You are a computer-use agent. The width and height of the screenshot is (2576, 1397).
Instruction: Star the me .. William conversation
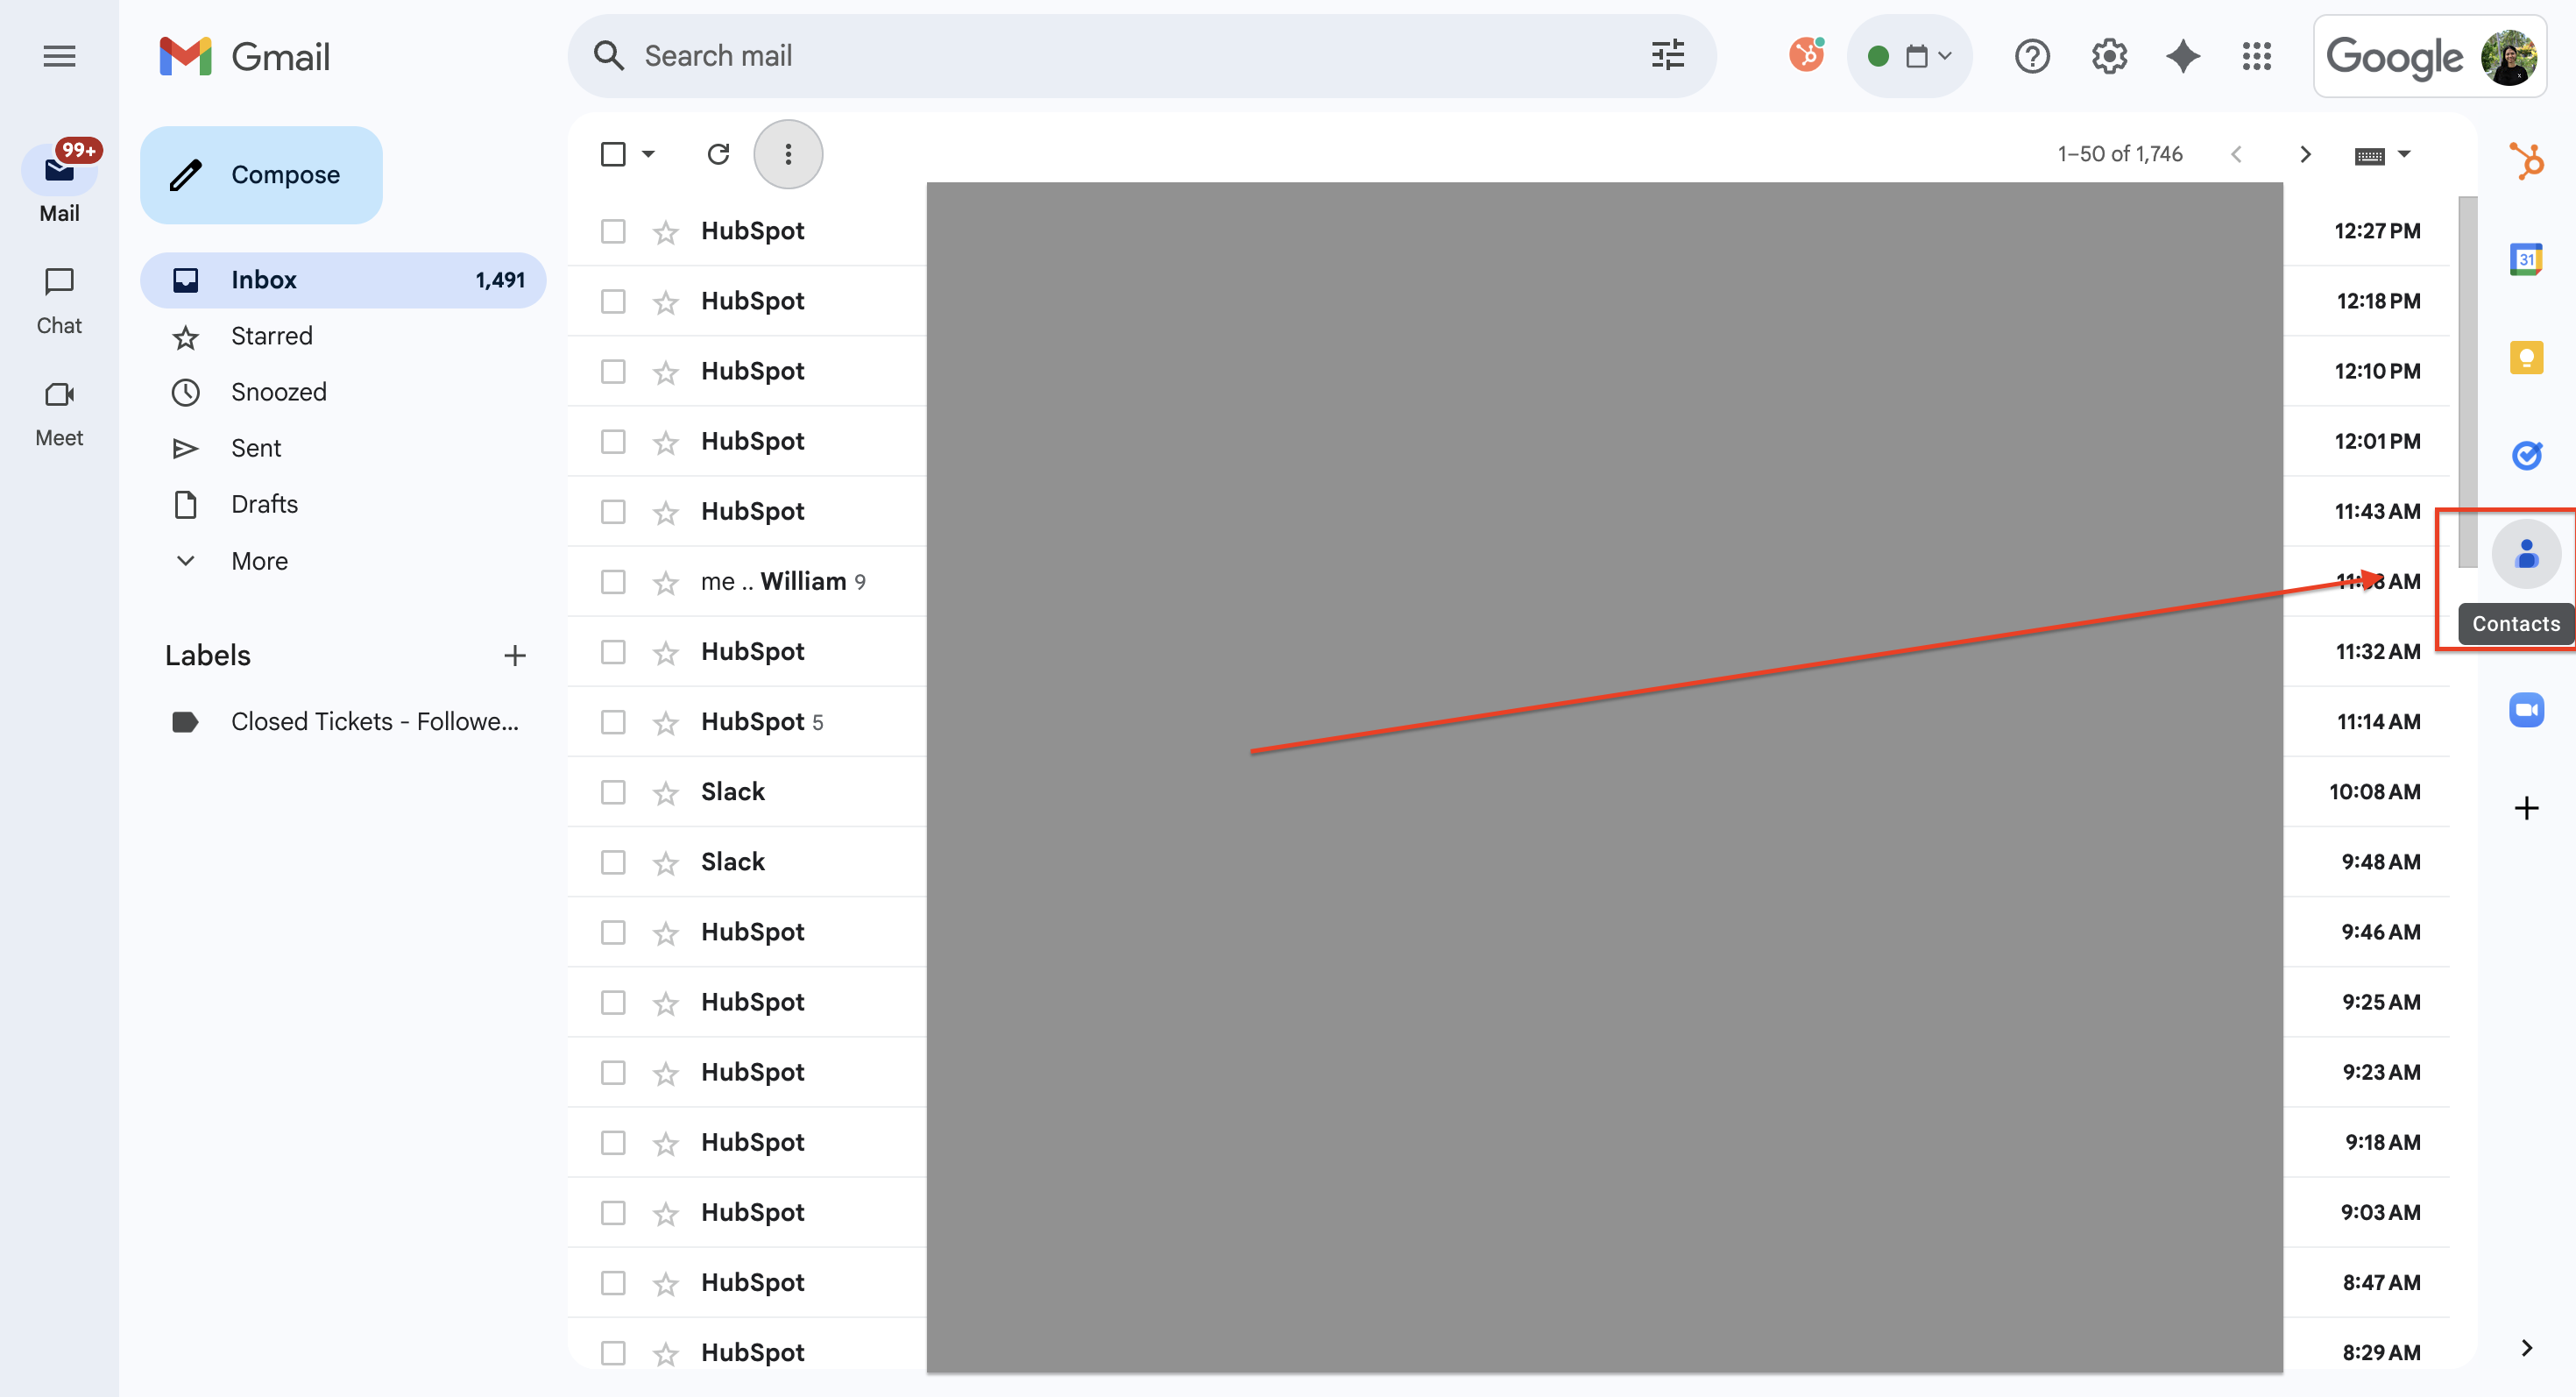pos(665,582)
